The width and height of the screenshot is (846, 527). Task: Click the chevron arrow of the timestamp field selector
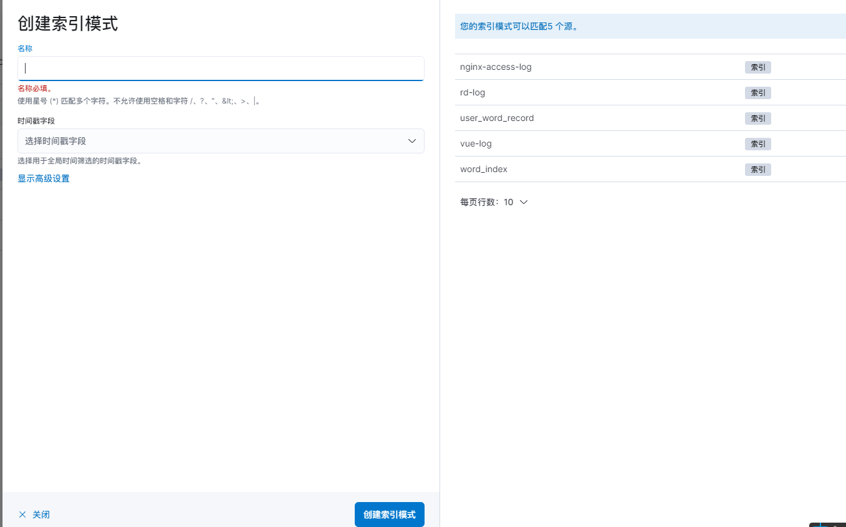point(412,141)
